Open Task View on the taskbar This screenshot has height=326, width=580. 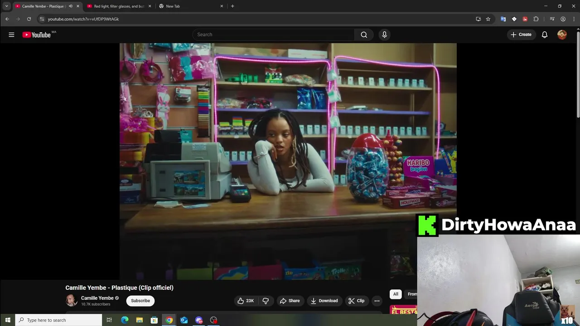[x=109, y=320]
